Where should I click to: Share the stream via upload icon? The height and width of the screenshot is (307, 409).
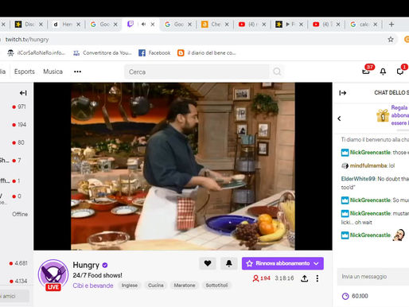pyautogui.click(x=305, y=278)
